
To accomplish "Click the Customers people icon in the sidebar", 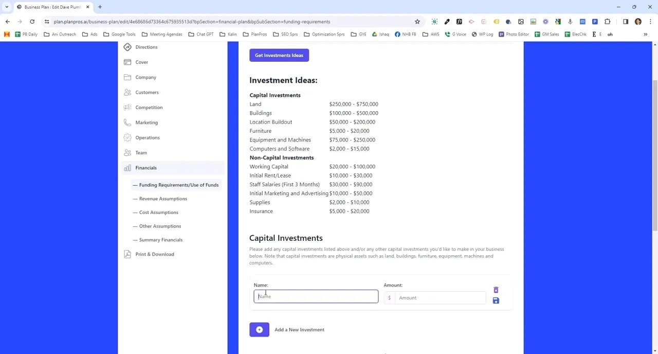I will click(127, 92).
